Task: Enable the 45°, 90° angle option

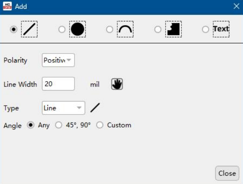Action: pos(59,125)
